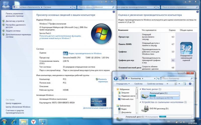201x125 pixels.
Task: Open help icon in System window
Action: 114,12
